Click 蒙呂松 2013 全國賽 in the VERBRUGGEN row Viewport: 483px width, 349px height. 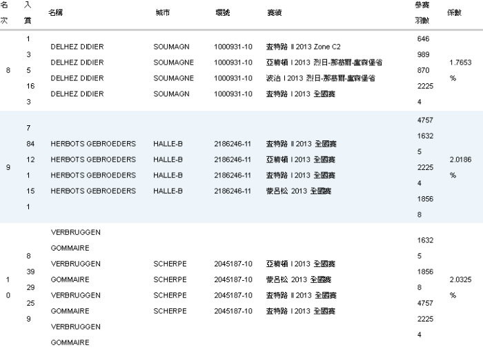coord(299,279)
